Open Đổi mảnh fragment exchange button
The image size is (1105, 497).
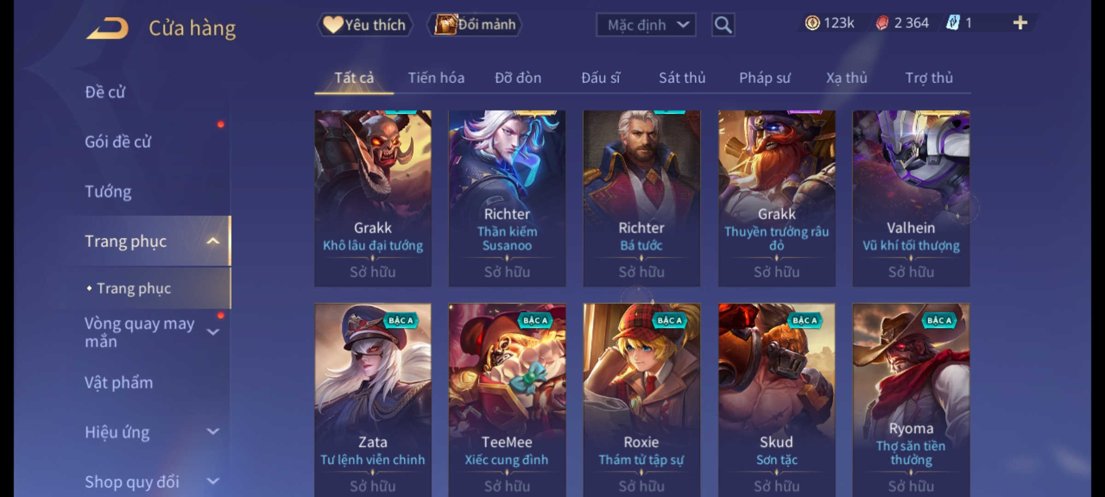[475, 25]
